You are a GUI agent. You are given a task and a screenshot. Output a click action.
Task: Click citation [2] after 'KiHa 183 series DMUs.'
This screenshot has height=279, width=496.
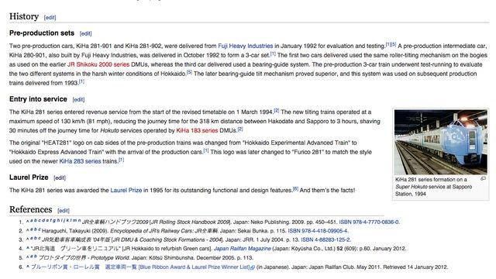[x=240, y=129]
